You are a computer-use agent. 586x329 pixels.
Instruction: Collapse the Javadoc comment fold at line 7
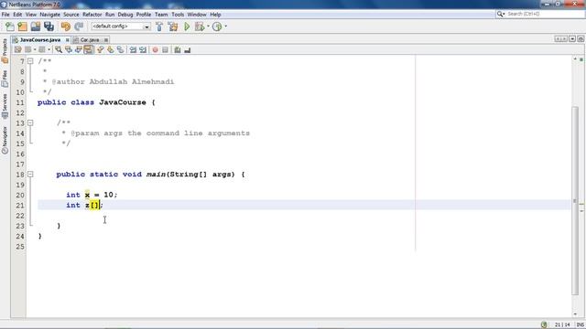tap(30, 61)
